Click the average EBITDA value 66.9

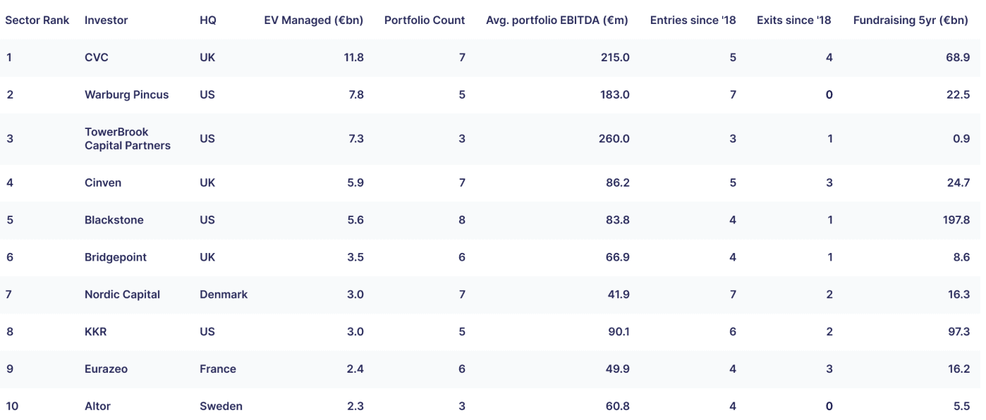click(619, 257)
